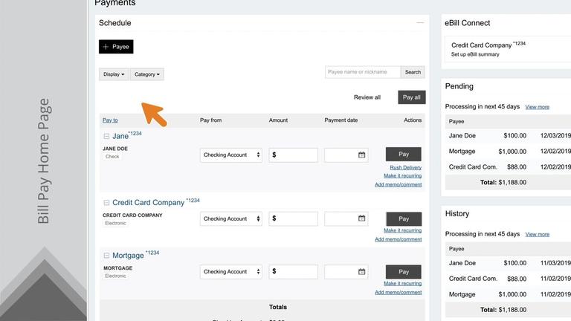Click View more in Pending section
Image resolution: width=571 pixels, height=321 pixels.
pyautogui.click(x=537, y=107)
